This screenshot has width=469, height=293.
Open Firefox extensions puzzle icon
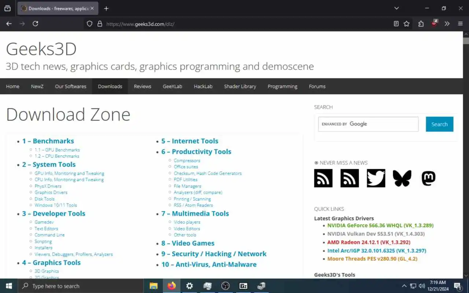click(421, 24)
